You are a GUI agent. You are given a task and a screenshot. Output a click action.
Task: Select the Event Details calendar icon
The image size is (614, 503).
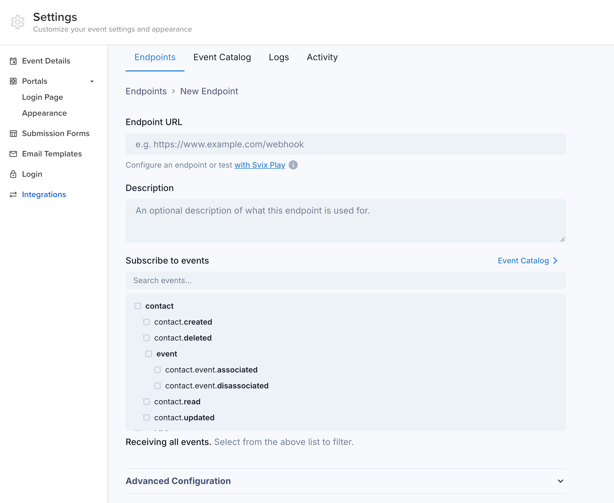click(x=13, y=61)
